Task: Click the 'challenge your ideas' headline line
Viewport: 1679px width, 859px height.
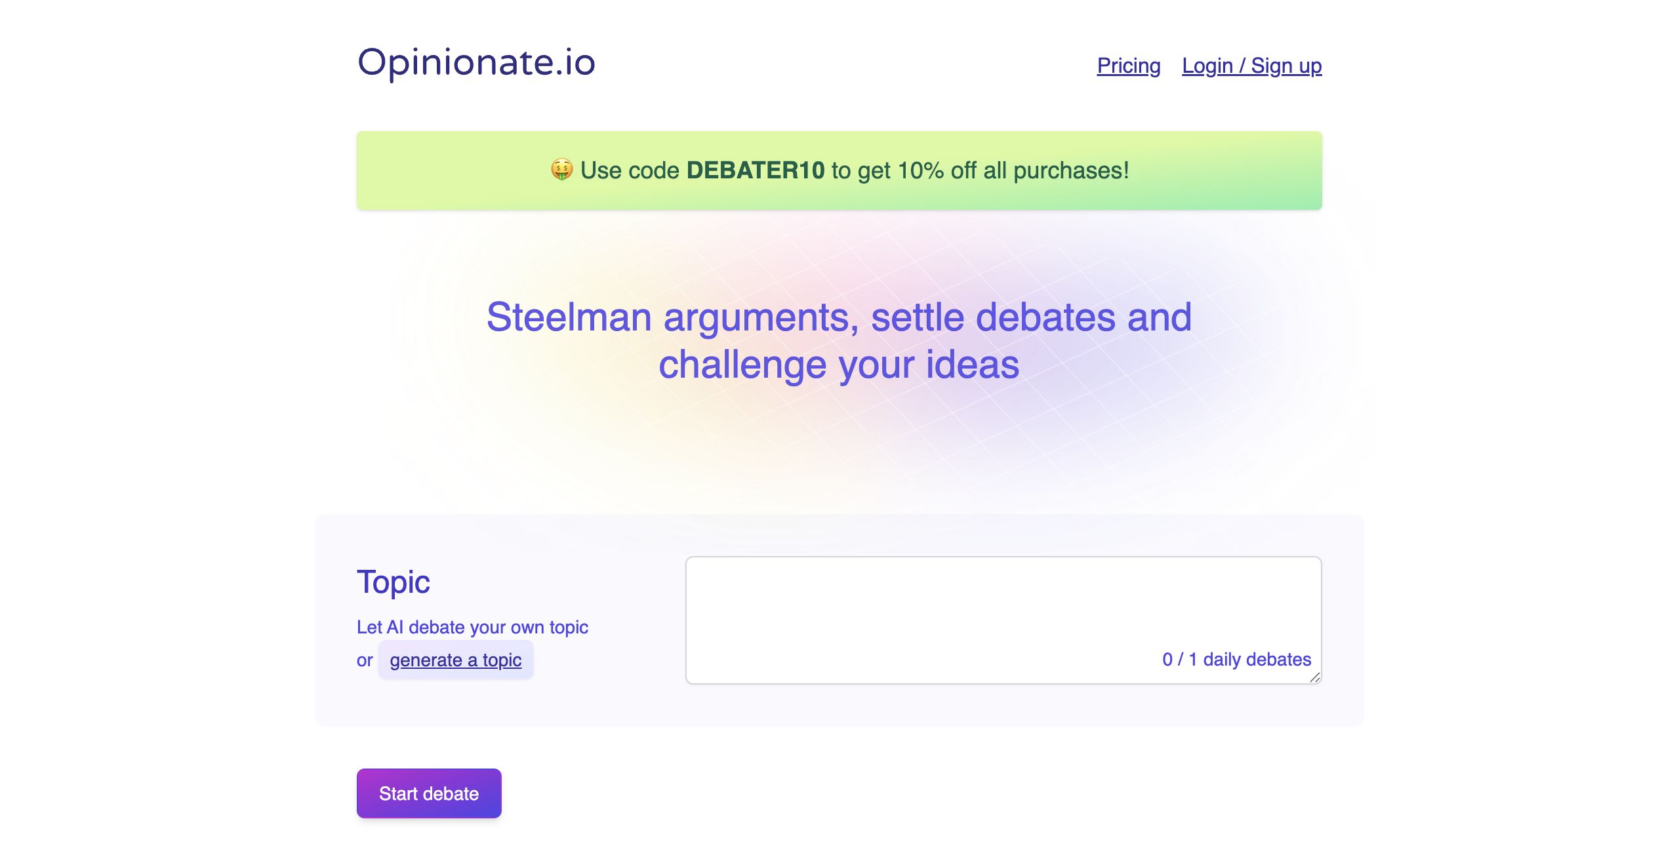Action: pyautogui.click(x=839, y=365)
